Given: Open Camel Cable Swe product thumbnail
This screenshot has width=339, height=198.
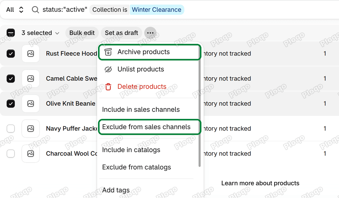Looking at the screenshot, I should [x=31, y=79].
